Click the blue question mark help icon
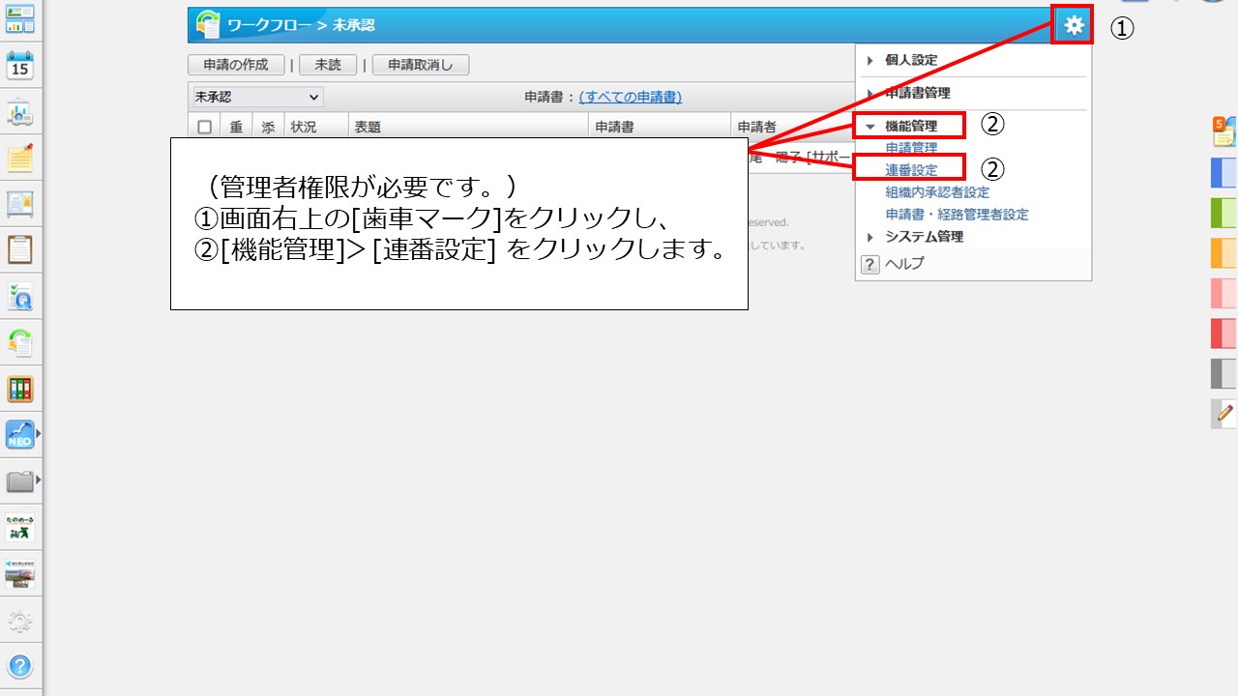 (x=19, y=666)
